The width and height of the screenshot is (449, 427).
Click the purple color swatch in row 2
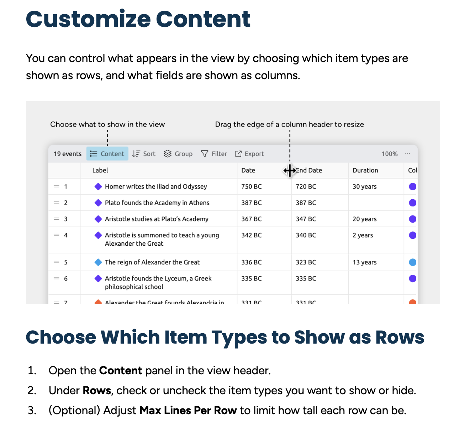[x=412, y=203]
